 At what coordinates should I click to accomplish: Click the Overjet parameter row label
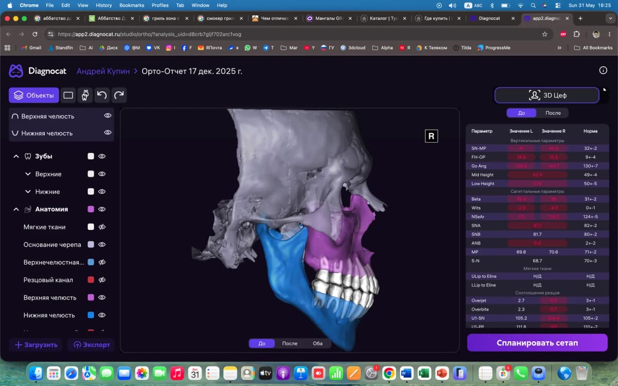pos(479,301)
